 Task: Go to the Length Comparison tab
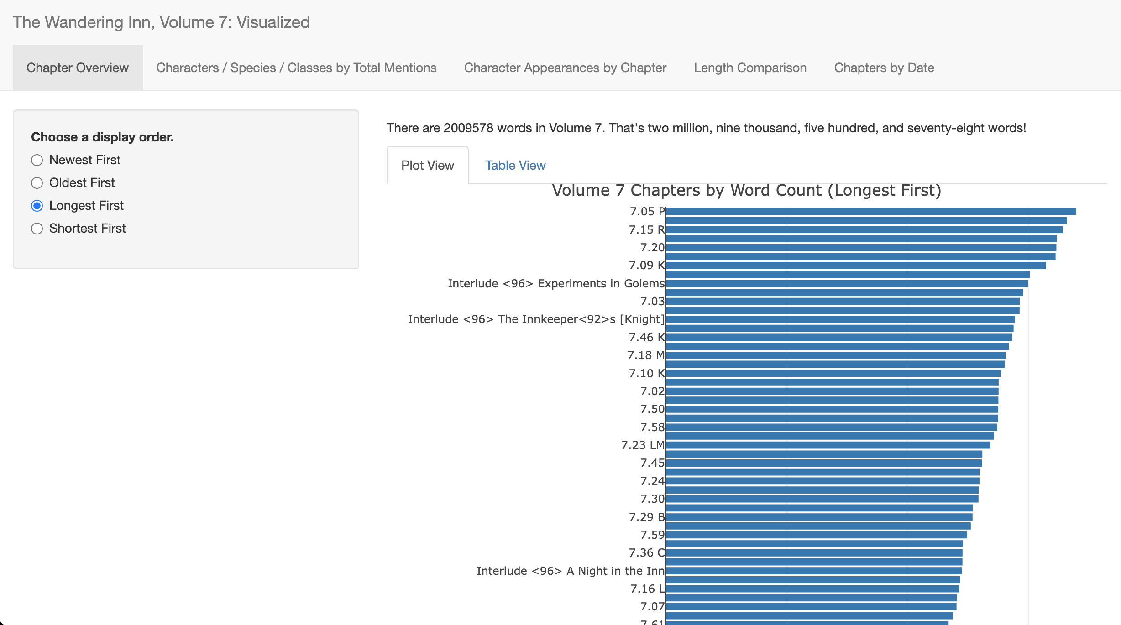[x=750, y=68]
